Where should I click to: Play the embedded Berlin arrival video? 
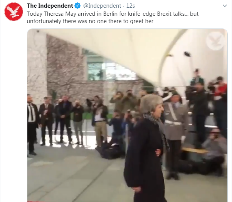127,115
